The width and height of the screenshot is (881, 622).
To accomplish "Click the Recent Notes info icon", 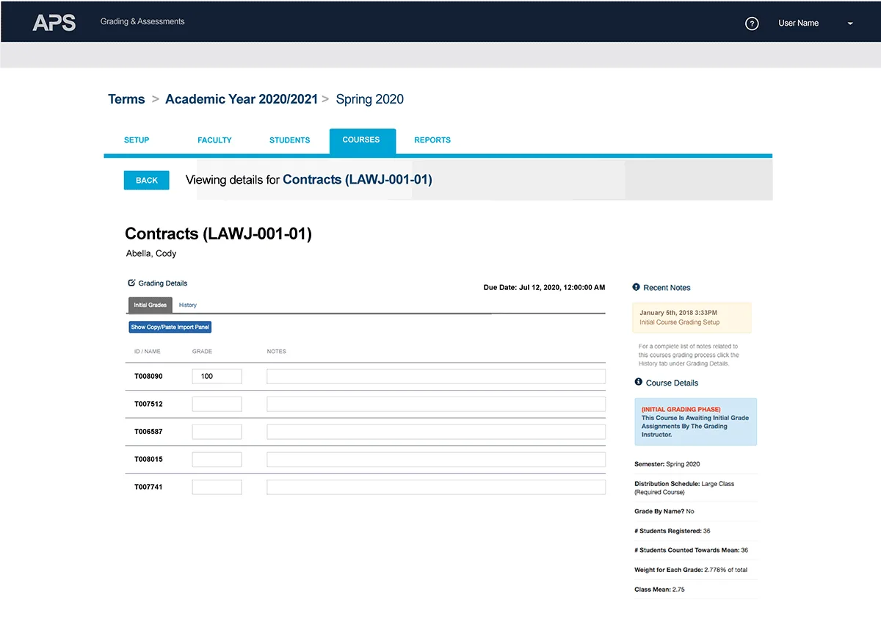I will tap(636, 287).
